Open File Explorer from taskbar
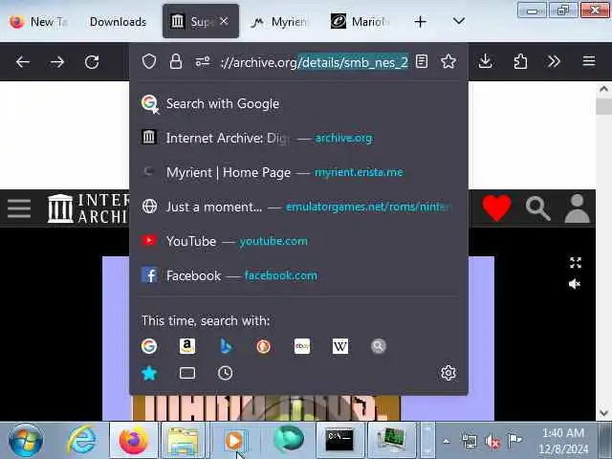Image resolution: width=612 pixels, height=459 pixels. coord(183,440)
